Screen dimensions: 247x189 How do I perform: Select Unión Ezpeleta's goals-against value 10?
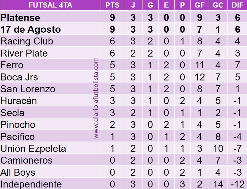(218, 148)
